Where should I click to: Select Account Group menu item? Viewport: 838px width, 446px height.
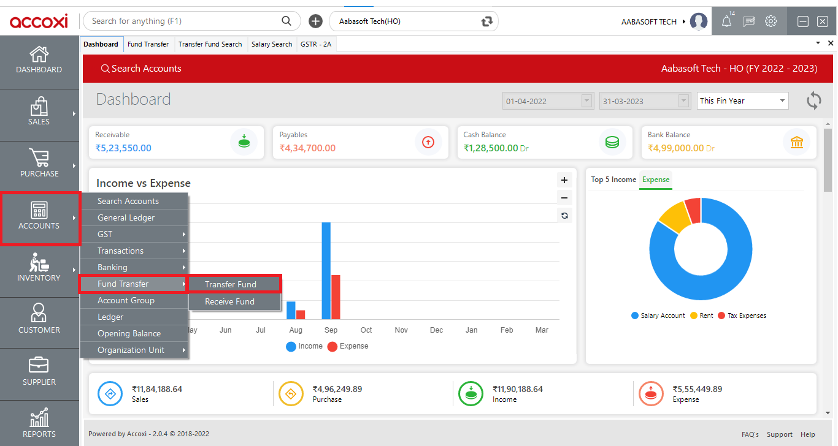[134, 300]
